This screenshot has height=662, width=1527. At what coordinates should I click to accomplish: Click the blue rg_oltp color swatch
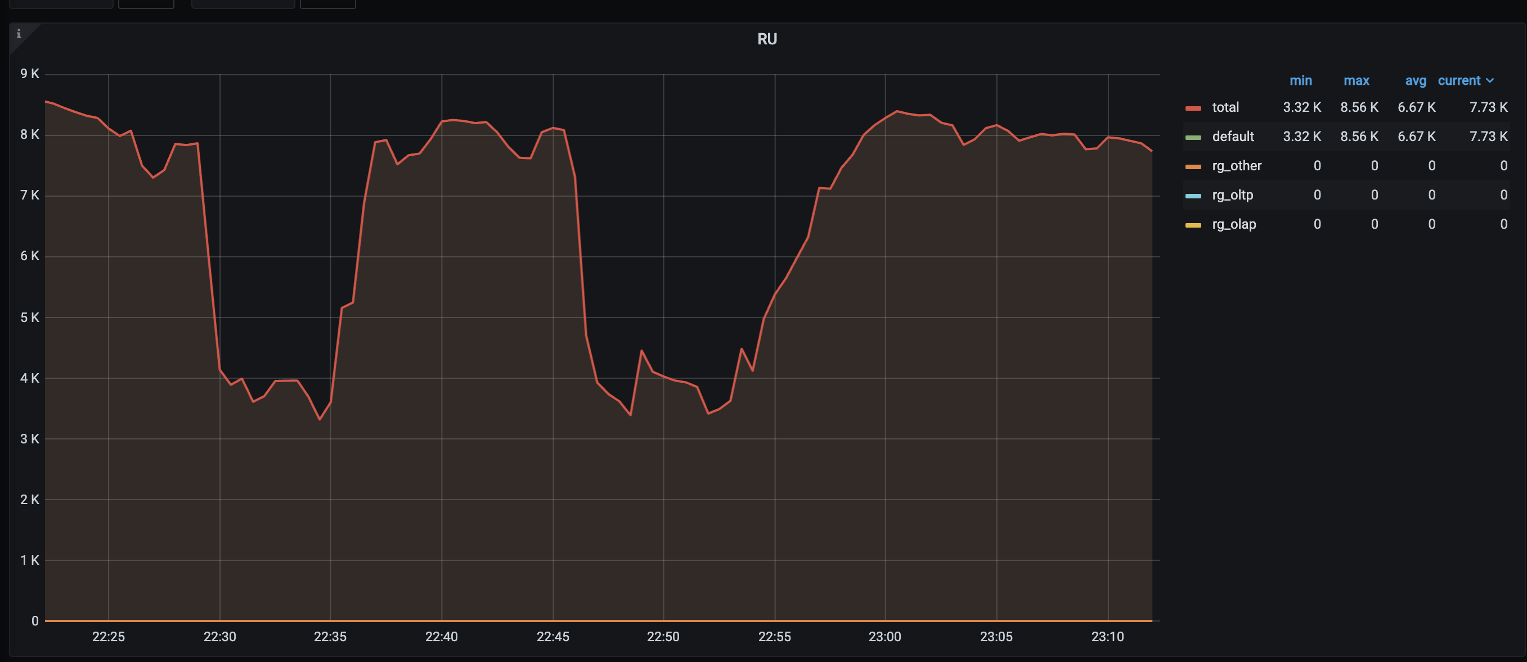tap(1193, 196)
